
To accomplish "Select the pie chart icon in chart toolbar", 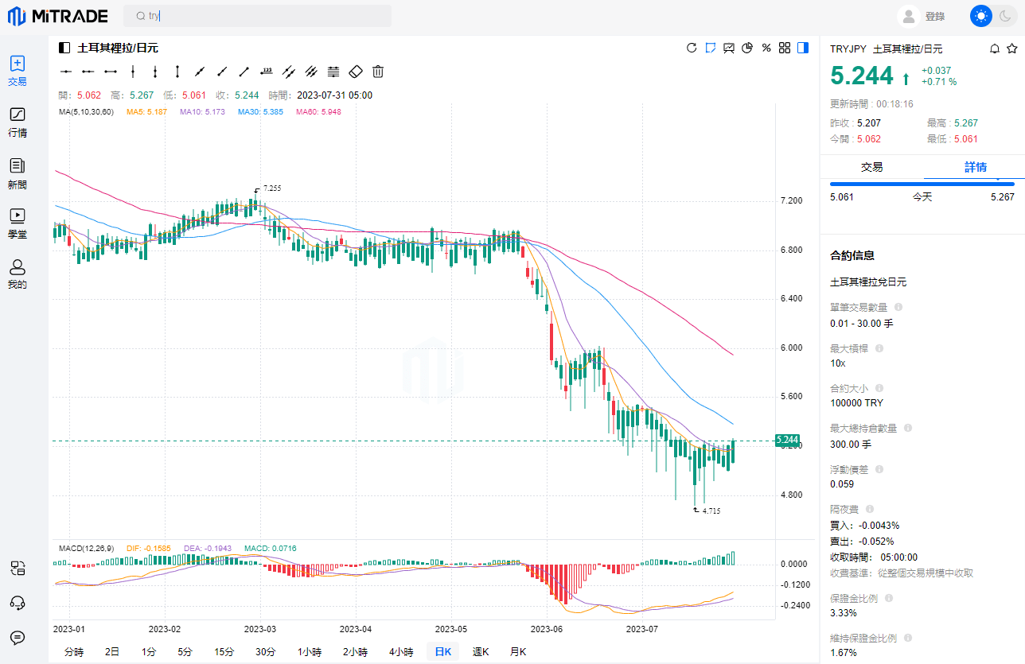I will pos(747,48).
